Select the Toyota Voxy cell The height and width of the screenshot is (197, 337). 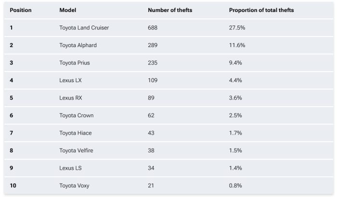[75, 185]
